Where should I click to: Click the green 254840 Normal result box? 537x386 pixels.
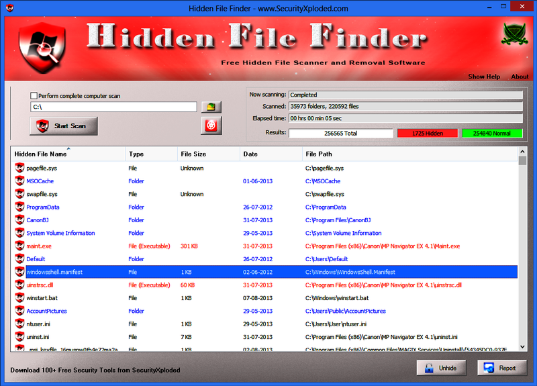coord(492,133)
